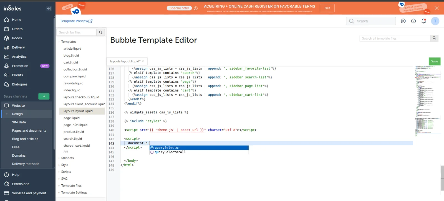This screenshot has width=444, height=201.
Task: Choose querySelector from the autocomplete list
Action: 199,148
